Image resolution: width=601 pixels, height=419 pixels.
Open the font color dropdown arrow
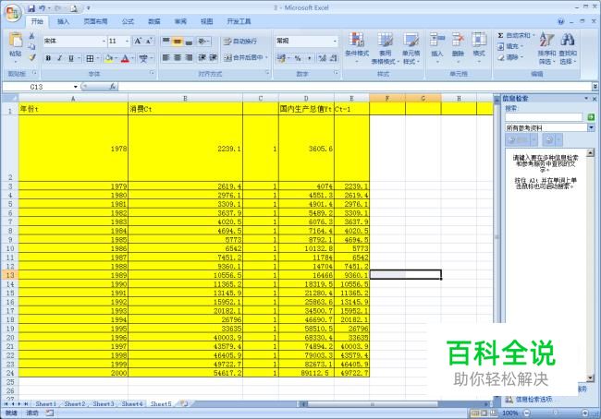pyautogui.click(x=132, y=58)
